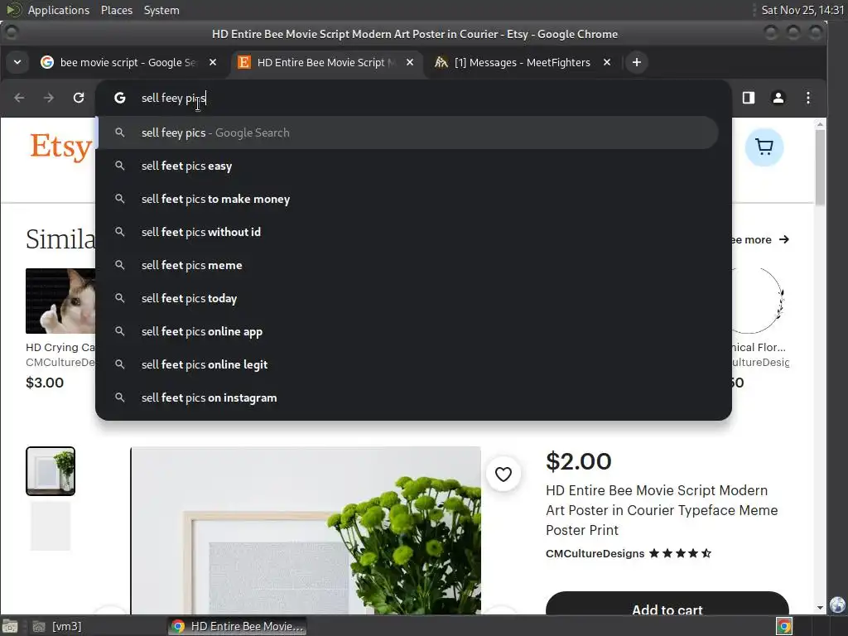Click the HD Entire Bee Movie taskbar button
This screenshot has height=636, width=848.
point(237,626)
